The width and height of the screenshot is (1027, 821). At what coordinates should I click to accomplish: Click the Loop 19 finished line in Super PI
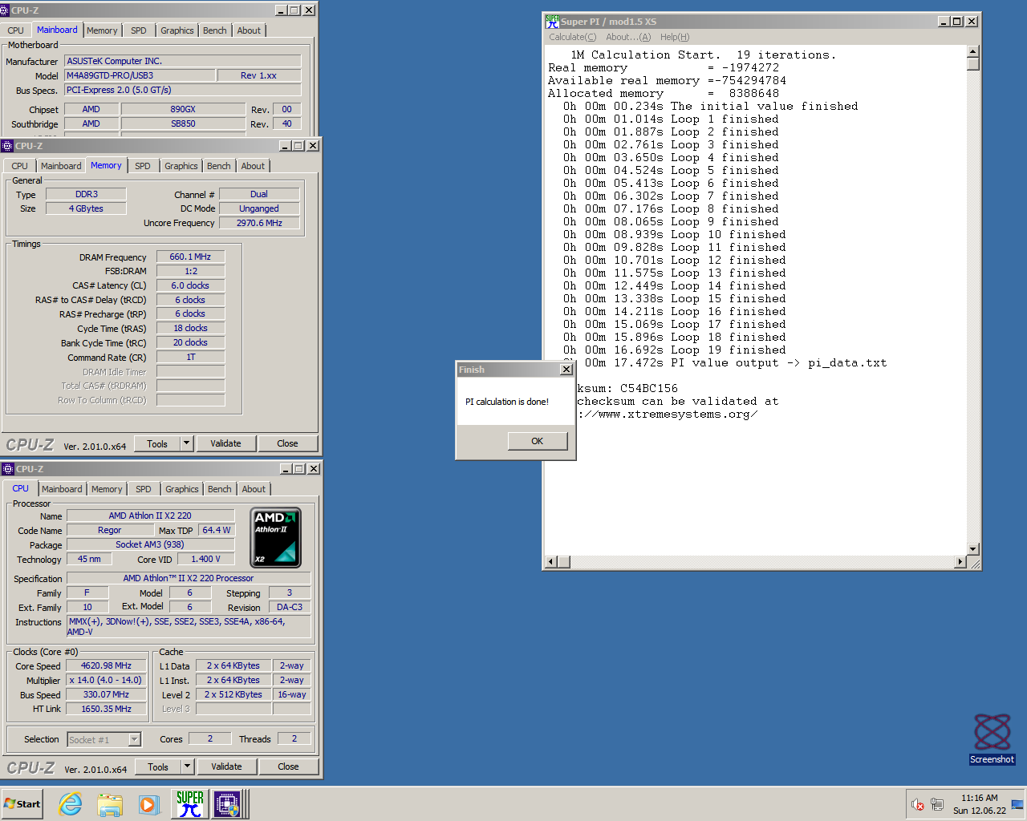674,350
